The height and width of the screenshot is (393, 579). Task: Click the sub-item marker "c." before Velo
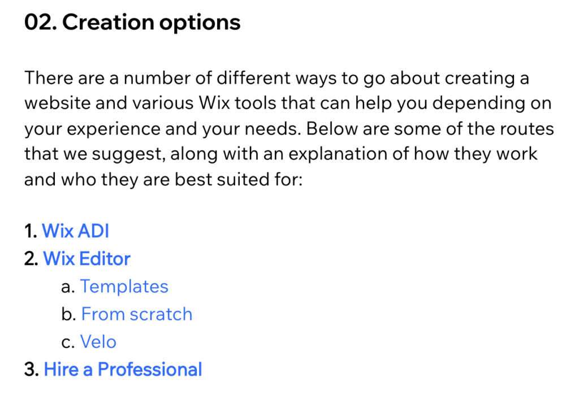coord(68,342)
